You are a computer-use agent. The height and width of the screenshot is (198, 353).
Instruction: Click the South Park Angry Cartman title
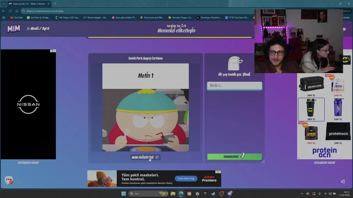[x=146, y=58]
